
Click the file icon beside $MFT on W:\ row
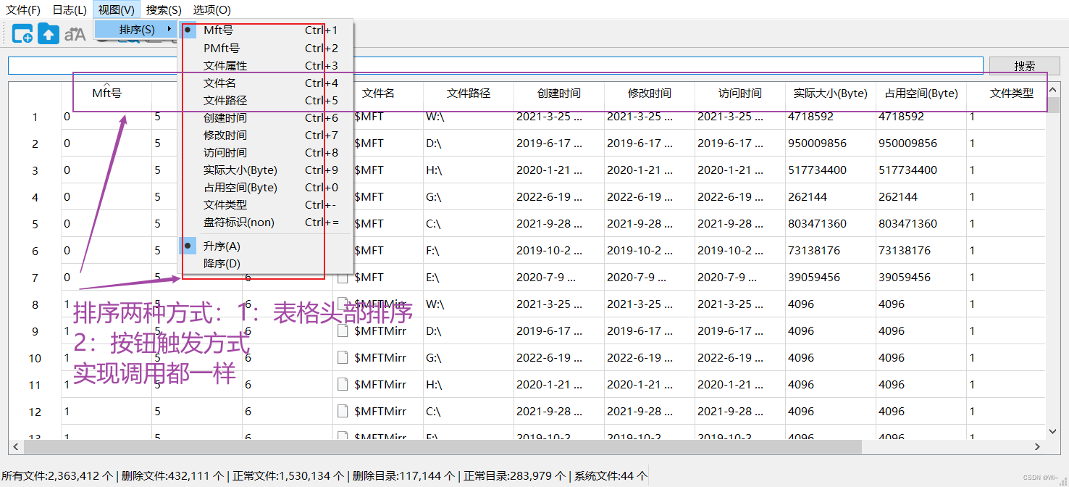coord(344,117)
